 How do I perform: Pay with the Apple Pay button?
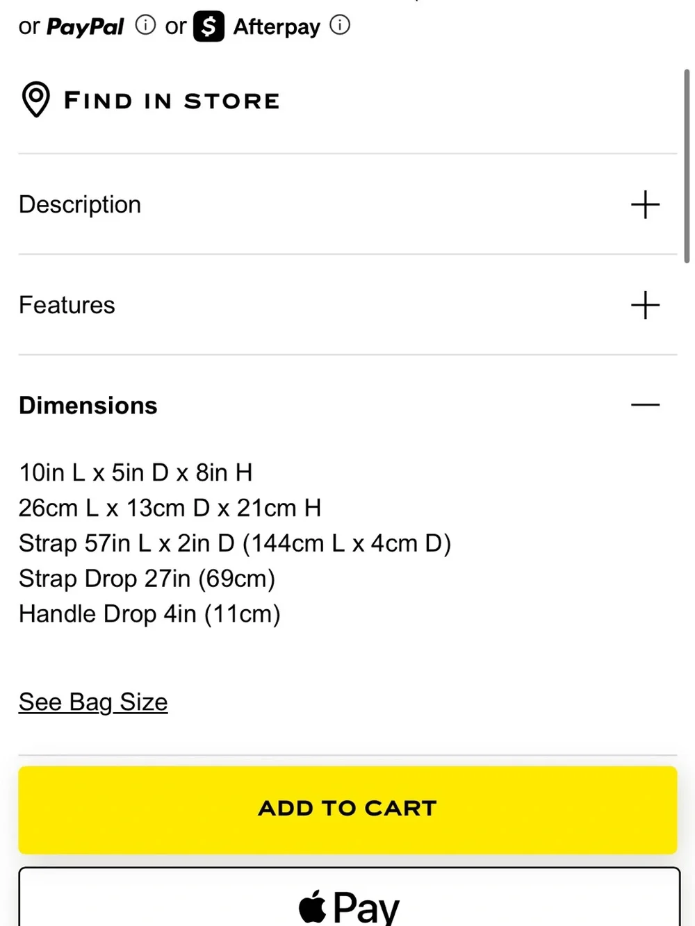pos(349,897)
